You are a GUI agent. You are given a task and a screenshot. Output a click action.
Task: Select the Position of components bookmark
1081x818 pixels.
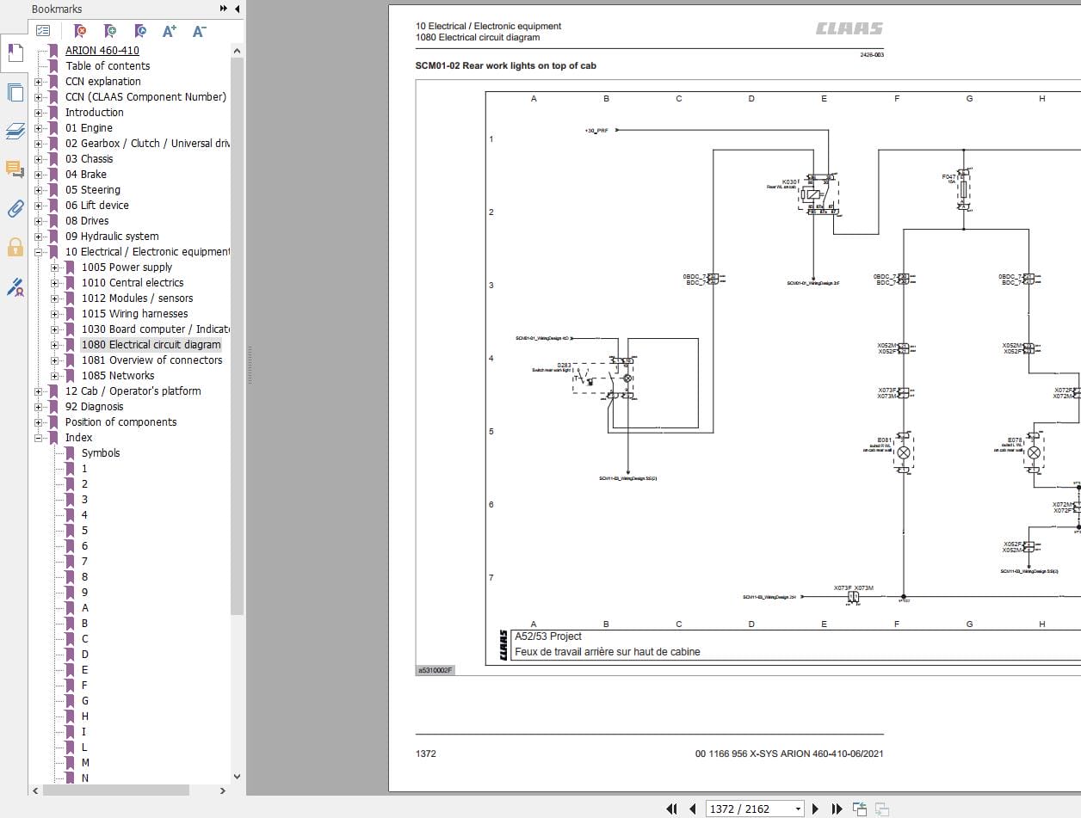click(x=120, y=422)
